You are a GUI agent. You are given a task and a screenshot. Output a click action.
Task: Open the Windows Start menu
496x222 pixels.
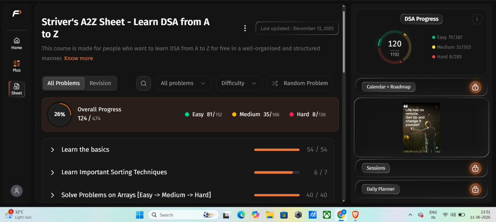139,215
